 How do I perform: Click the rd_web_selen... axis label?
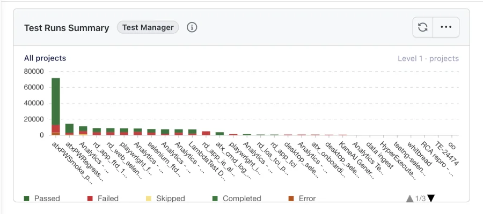tap(125, 159)
